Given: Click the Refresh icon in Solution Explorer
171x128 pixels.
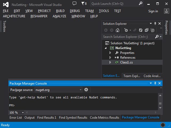Looking at the screenshot, I should [x=141, y=30].
